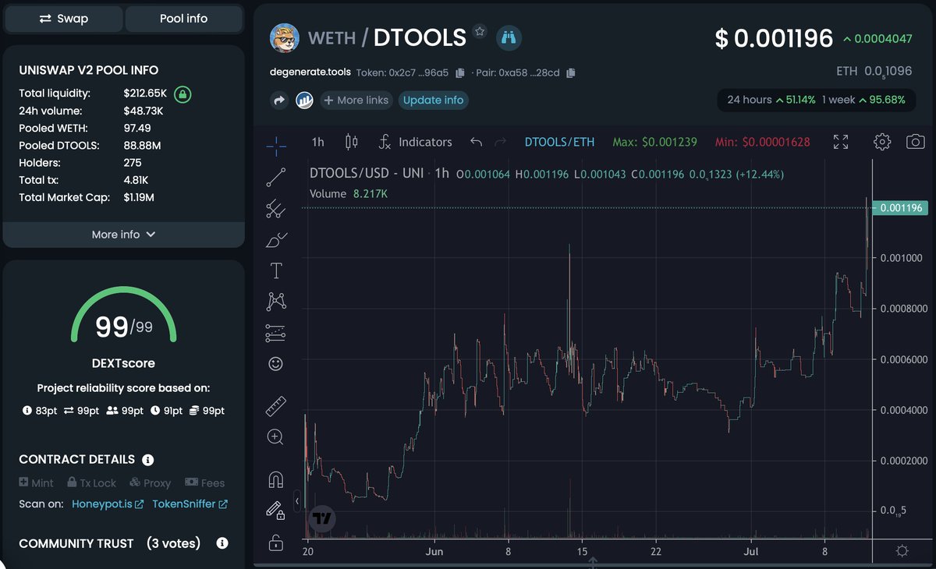Open TokenSniffer scan link
This screenshot has height=569, width=936.
185,504
